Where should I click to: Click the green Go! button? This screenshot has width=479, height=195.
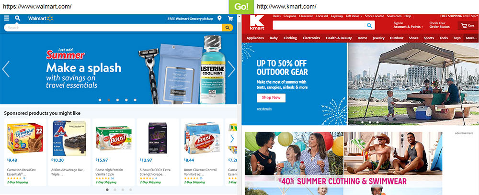pyautogui.click(x=241, y=7)
